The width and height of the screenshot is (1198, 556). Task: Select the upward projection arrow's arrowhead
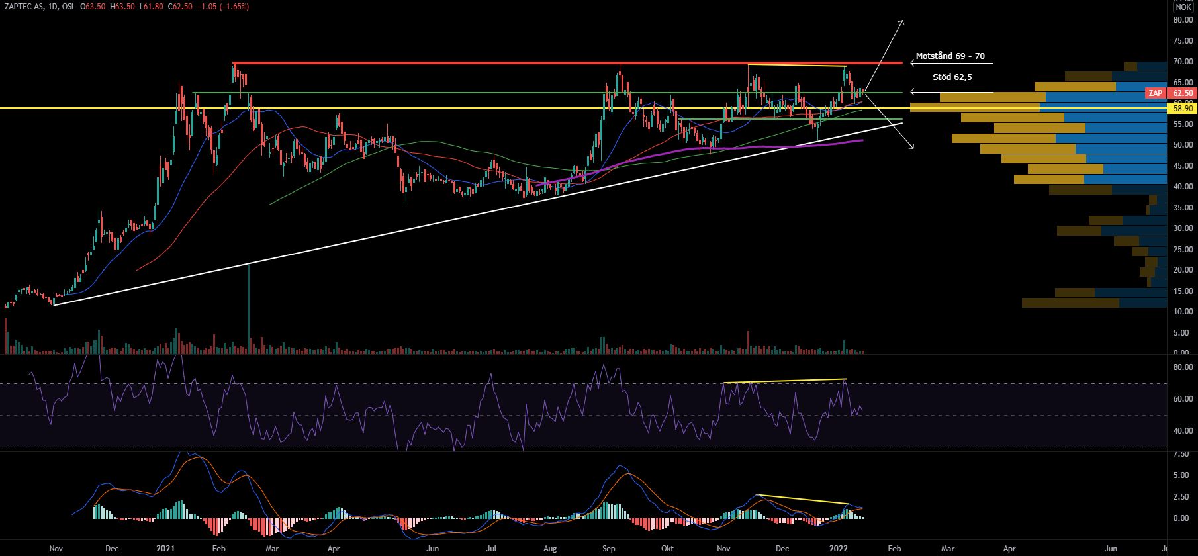point(901,23)
